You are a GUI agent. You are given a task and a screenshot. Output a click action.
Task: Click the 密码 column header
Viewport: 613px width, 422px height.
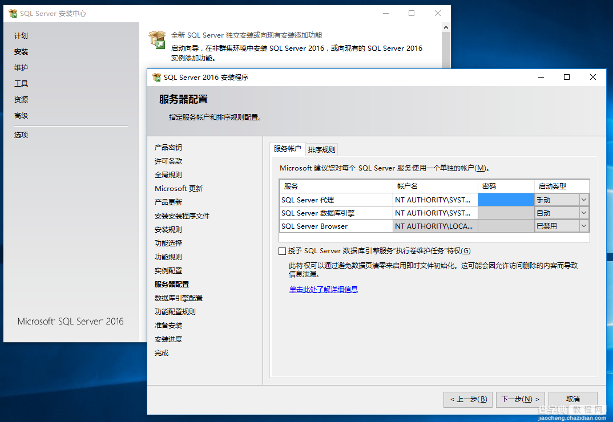pyautogui.click(x=506, y=186)
